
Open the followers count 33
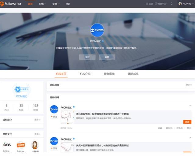click(21, 107)
